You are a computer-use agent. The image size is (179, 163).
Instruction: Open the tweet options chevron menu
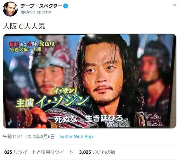click(x=174, y=5)
